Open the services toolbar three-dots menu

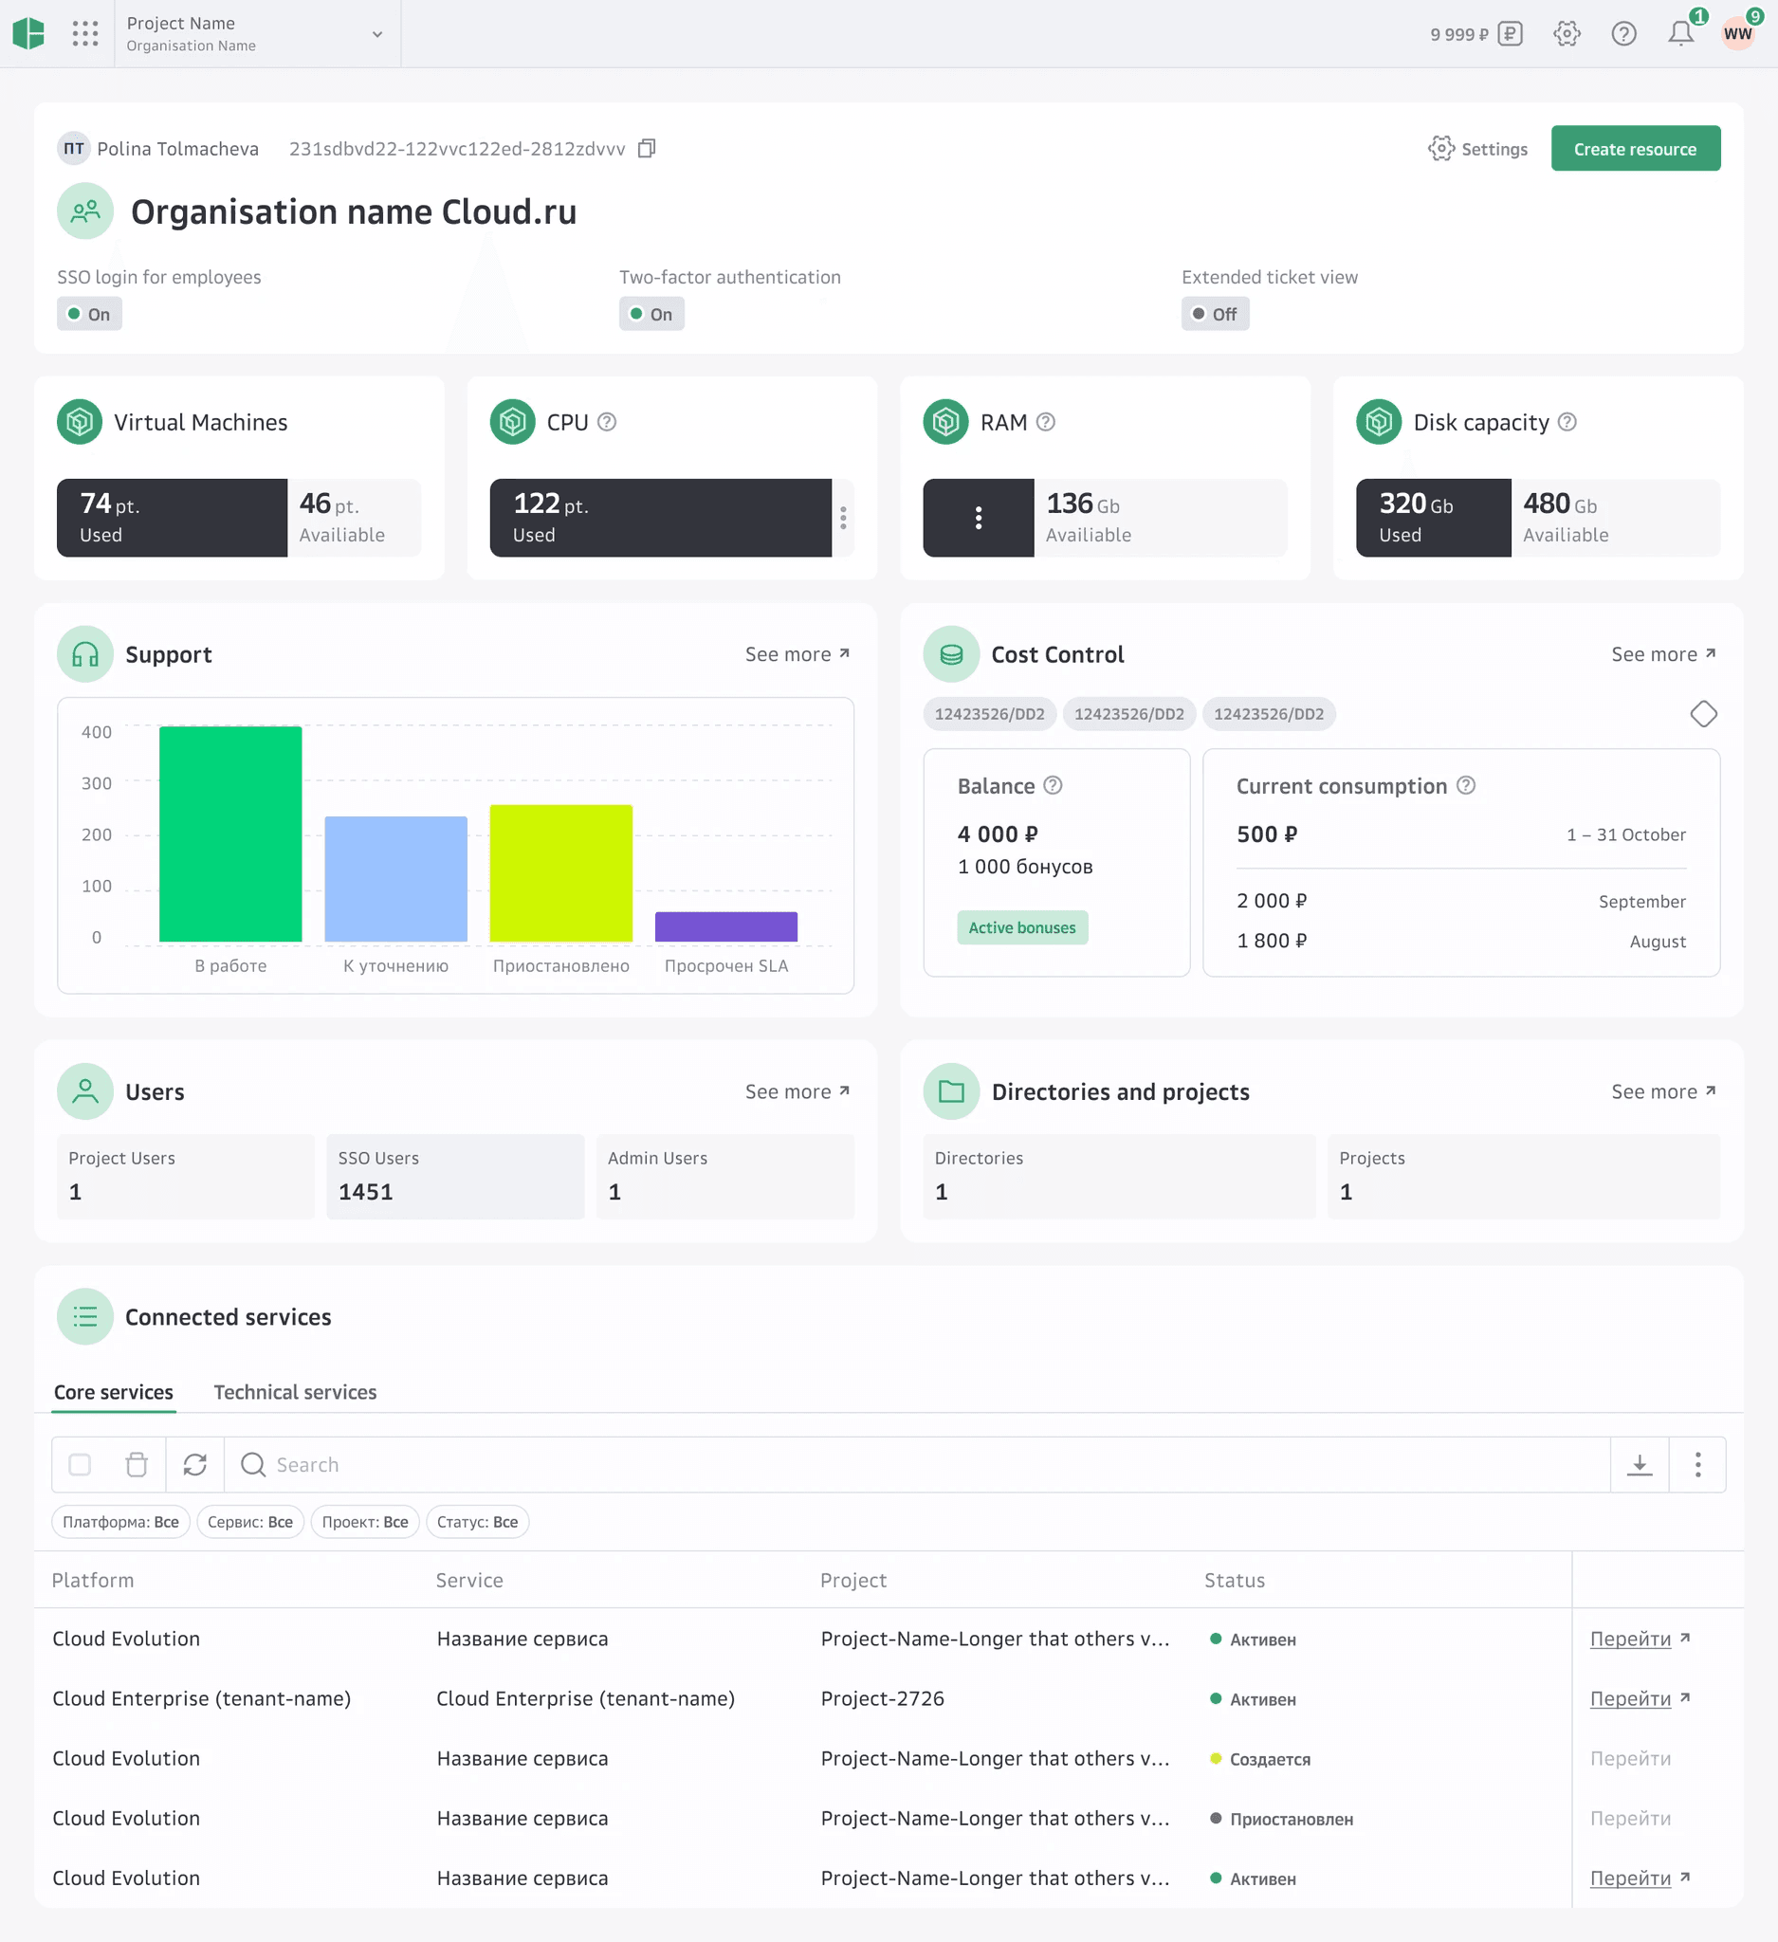tap(1698, 1465)
